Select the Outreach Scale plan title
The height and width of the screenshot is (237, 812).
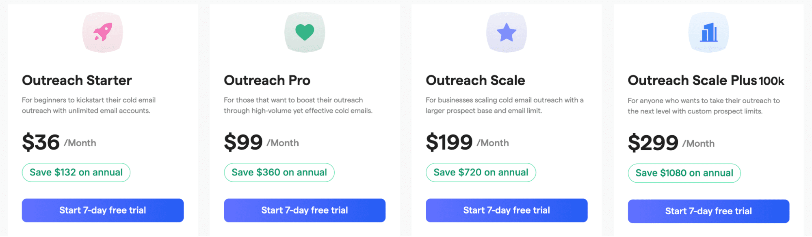pos(475,80)
